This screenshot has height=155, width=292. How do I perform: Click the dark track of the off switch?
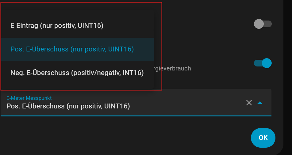(x=268, y=24)
